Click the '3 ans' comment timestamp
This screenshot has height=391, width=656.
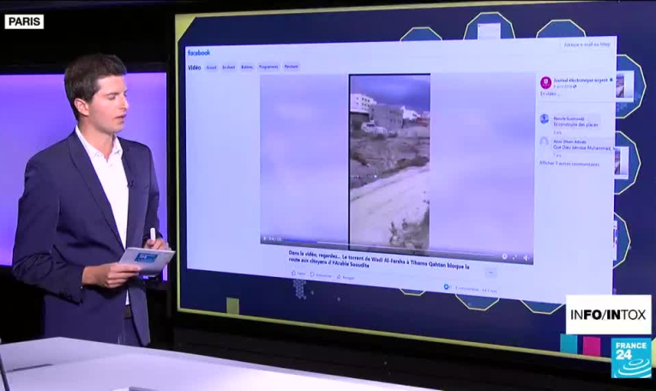tap(557, 132)
